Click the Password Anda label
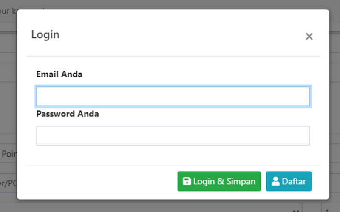Screen dimensions: 340x212 [x=68, y=114]
